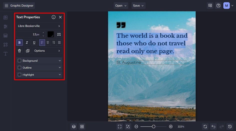
Task: Open the Templates sidebar panel
Action: (5, 36)
